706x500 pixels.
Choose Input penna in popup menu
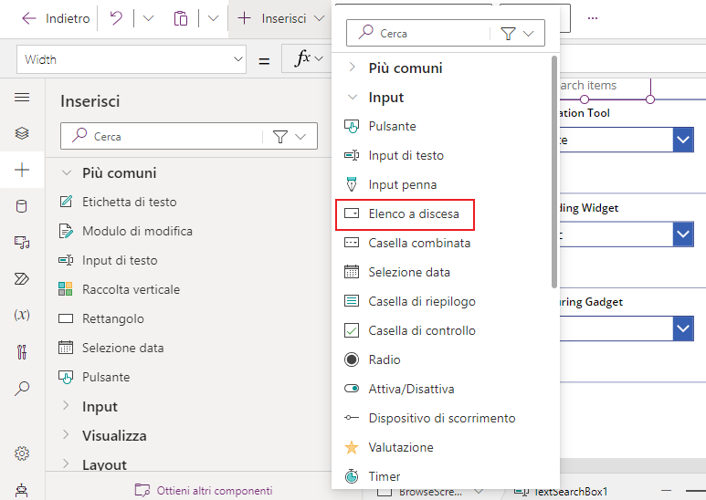point(390,185)
